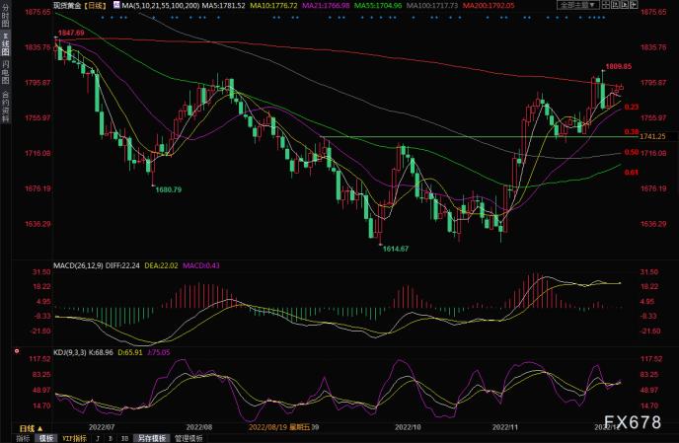Click the 0.50 Fibonacci level label
This screenshot has height=443, width=679.
pos(632,152)
